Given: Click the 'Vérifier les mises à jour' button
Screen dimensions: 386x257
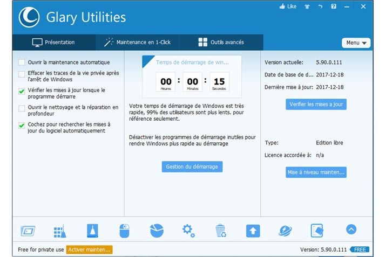Looking at the screenshot, I should [x=316, y=105].
